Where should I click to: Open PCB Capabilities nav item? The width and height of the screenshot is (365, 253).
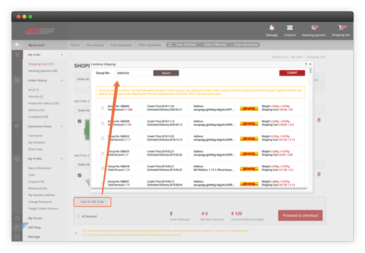pos(121,45)
